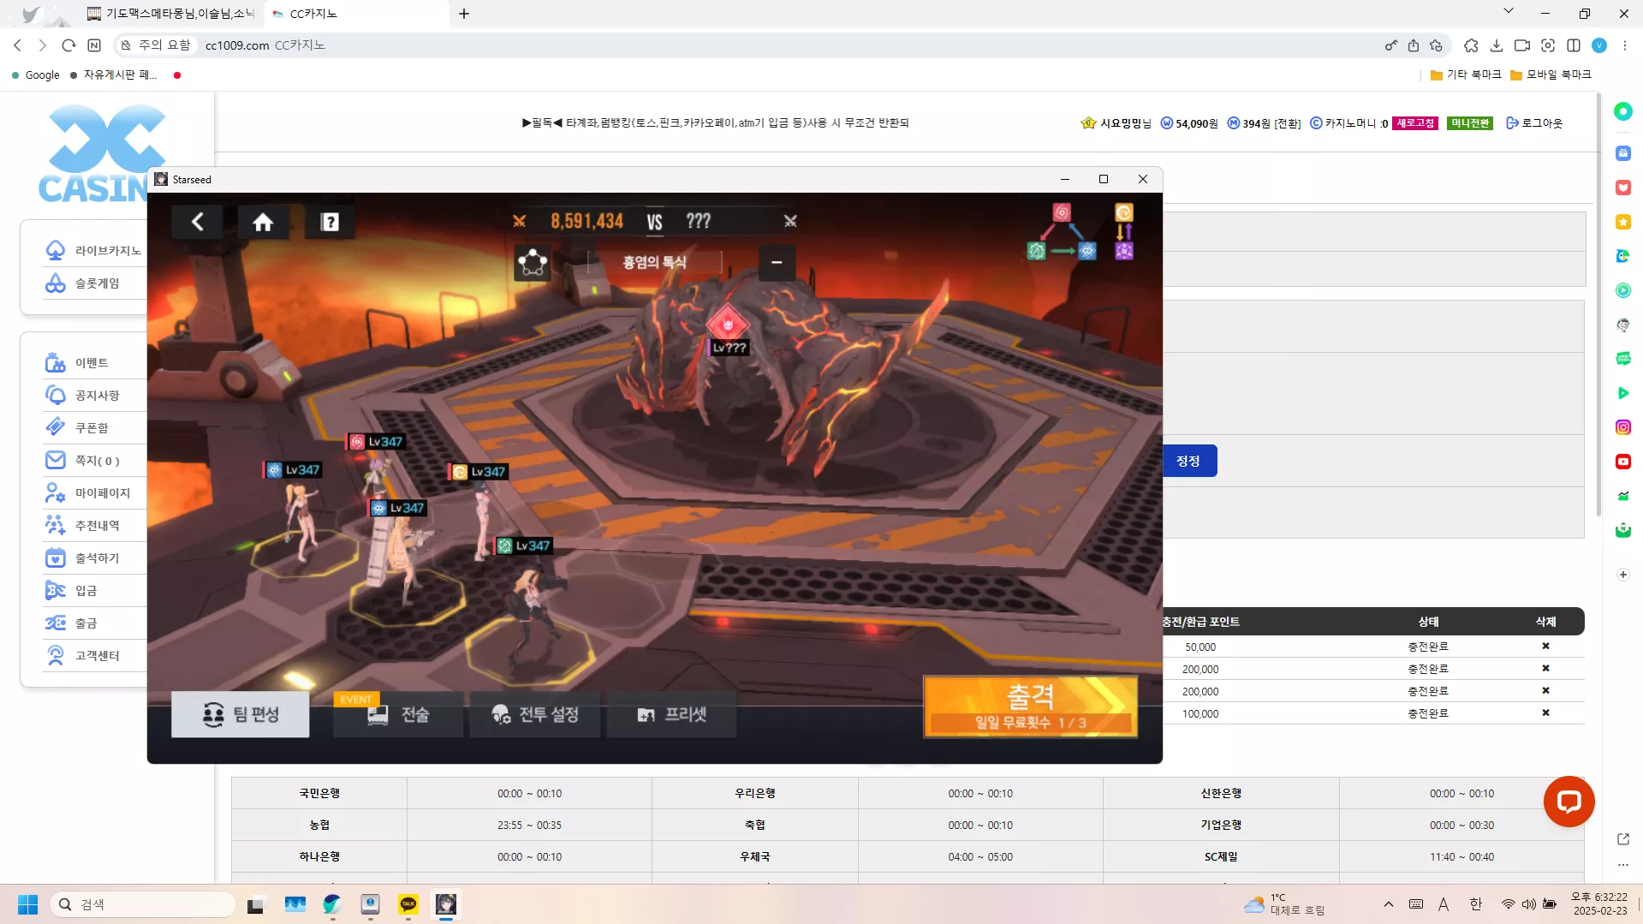Open the 전술 tactics tab

pyautogui.click(x=398, y=714)
